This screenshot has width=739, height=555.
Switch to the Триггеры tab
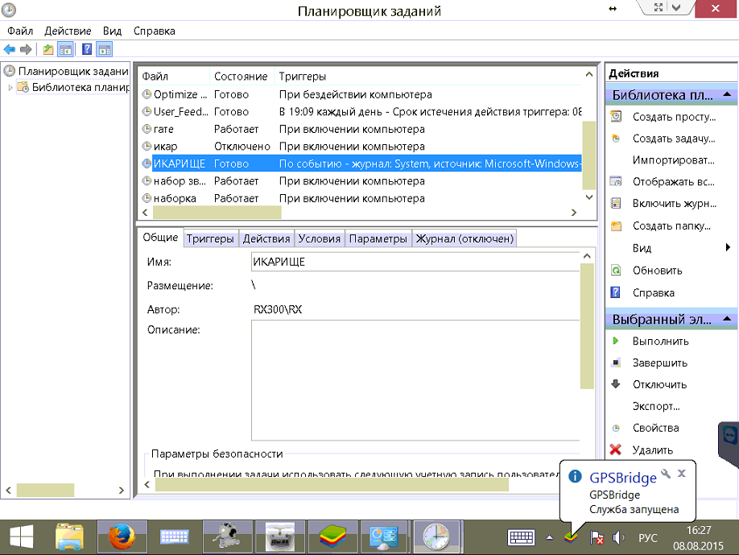tap(211, 238)
